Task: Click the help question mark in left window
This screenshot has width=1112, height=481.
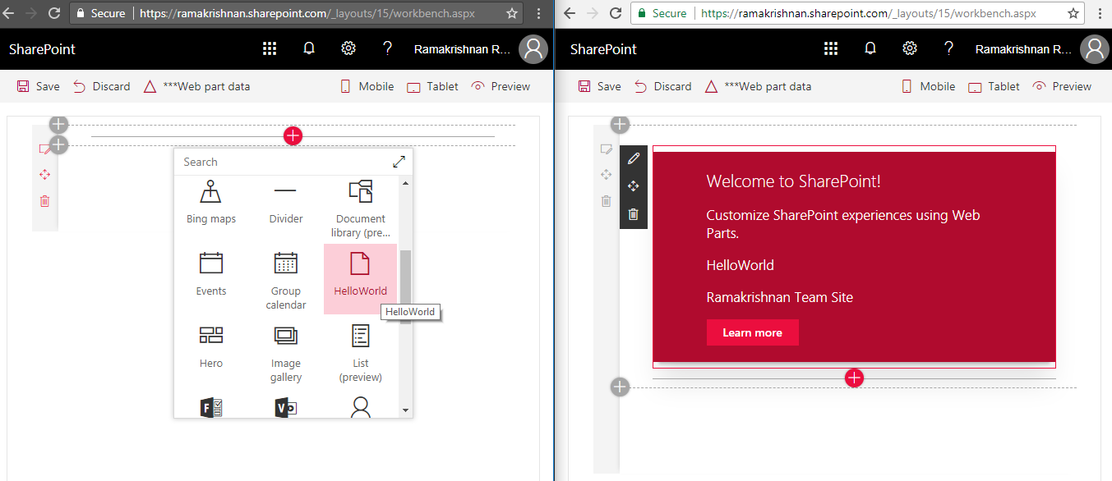Action: click(388, 48)
